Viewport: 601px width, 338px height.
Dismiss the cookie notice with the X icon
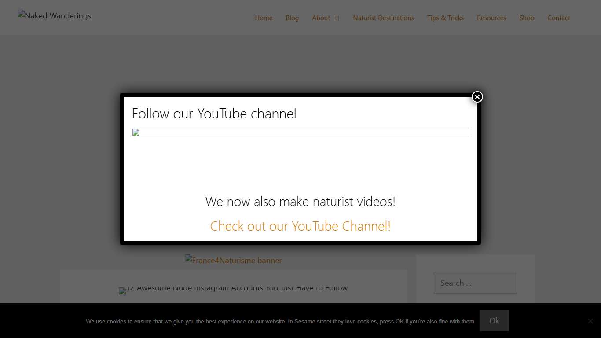(x=590, y=321)
